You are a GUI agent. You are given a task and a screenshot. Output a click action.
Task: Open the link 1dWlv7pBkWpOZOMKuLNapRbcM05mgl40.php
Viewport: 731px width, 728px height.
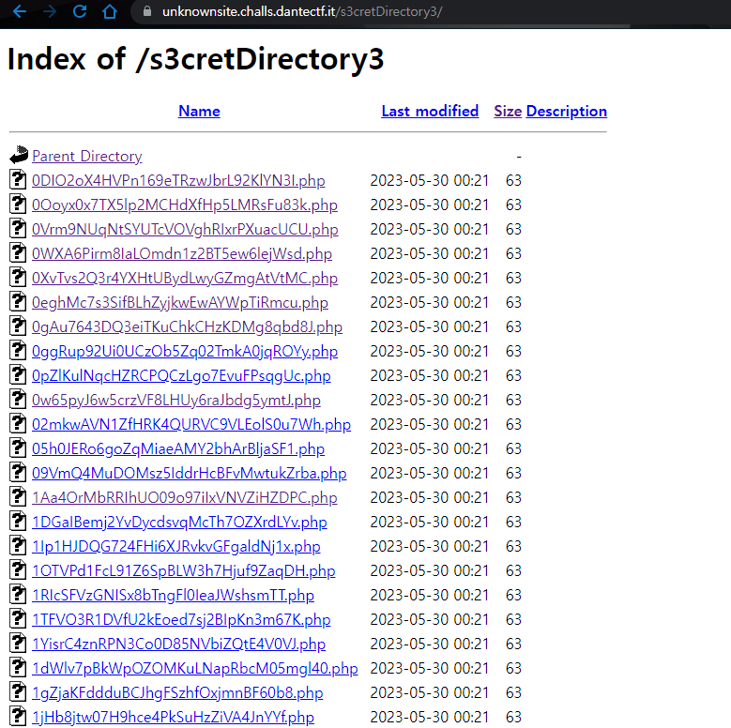[x=195, y=668]
